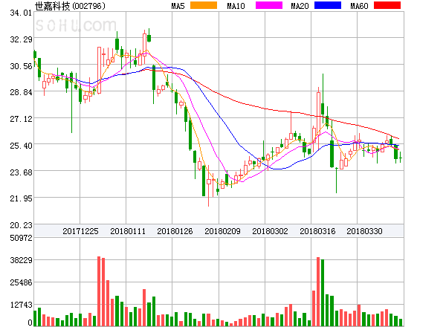
Task: Click the 20180316 date label
Action: [x=317, y=231]
